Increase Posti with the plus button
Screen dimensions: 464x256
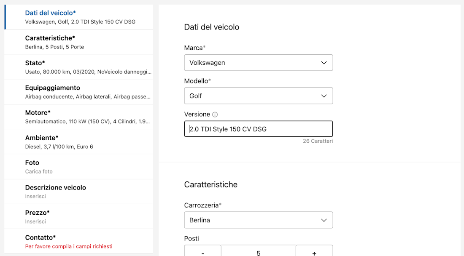point(314,253)
